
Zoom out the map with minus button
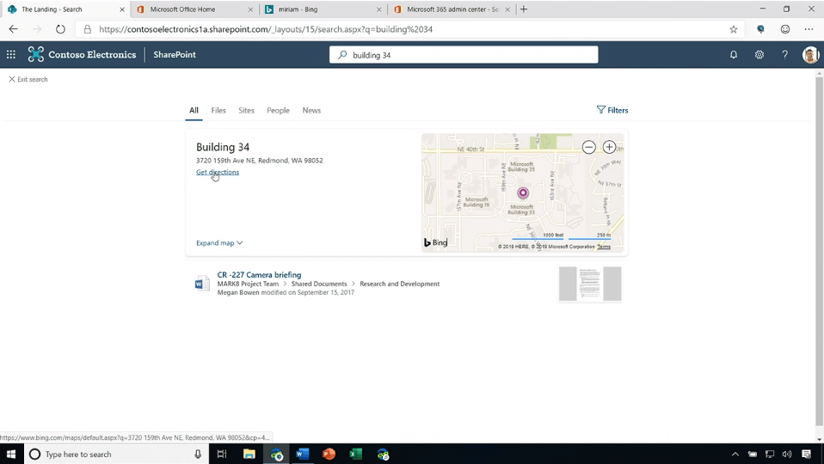588,147
